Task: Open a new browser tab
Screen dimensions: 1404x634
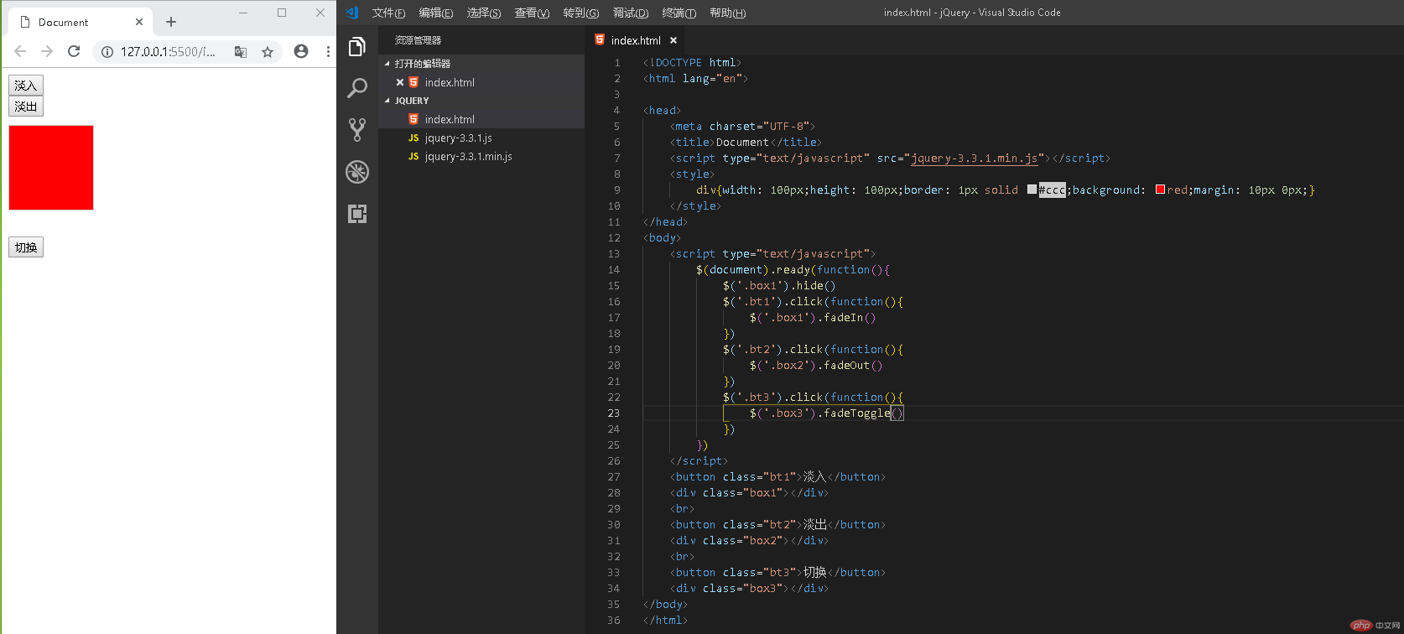Action: coord(171,22)
